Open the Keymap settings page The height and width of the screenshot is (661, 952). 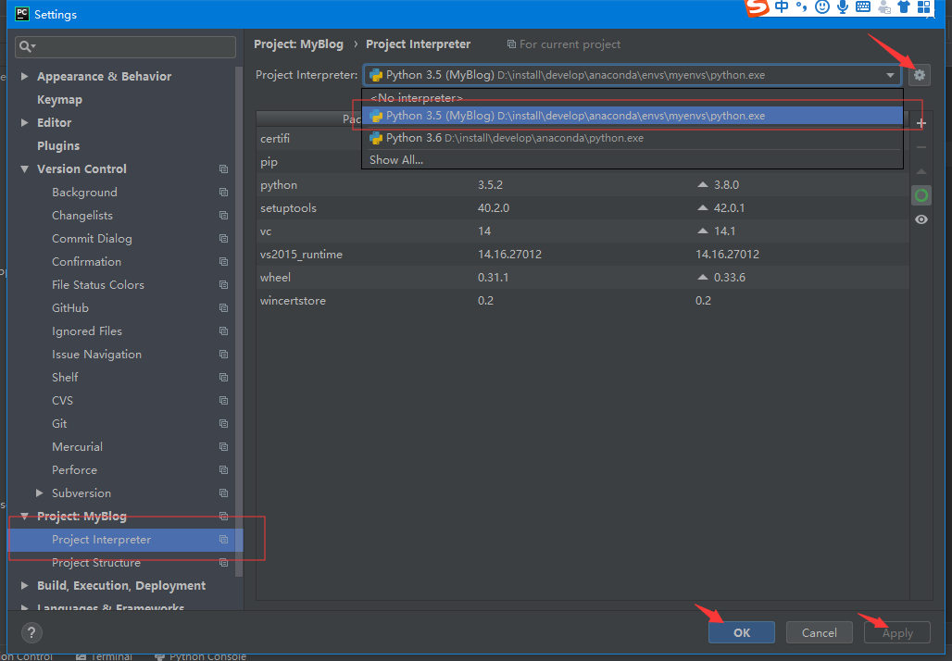pyautogui.click(x=59, y=100)
